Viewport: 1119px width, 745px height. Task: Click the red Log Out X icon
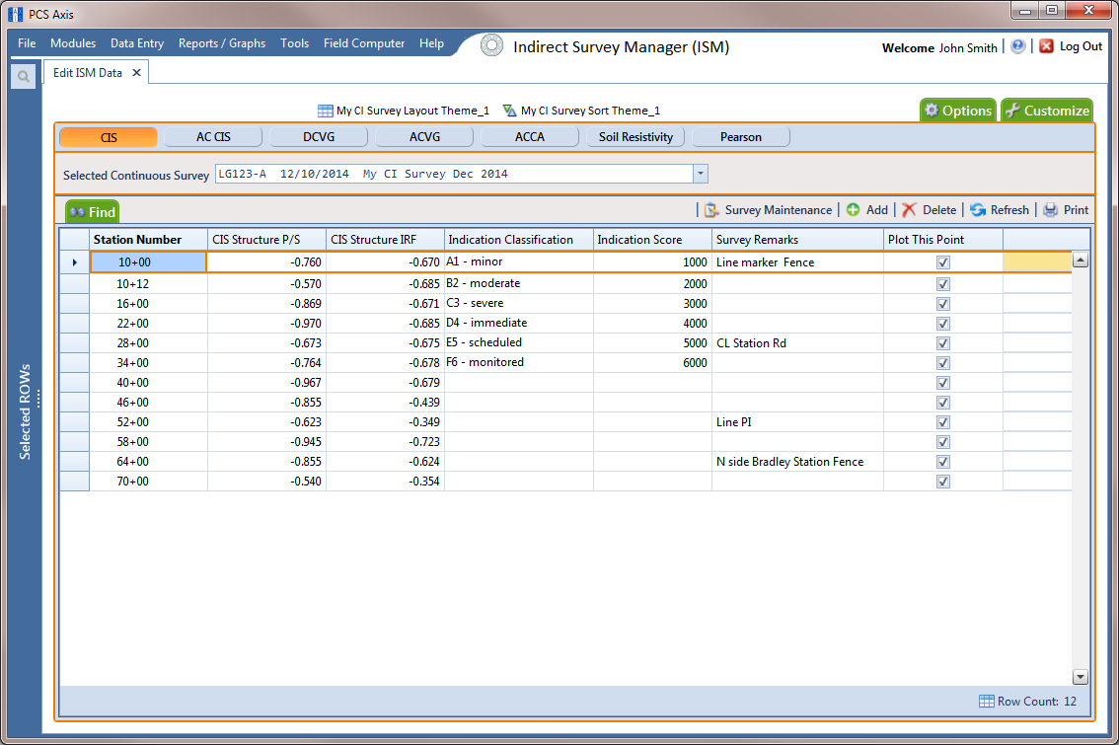point(1046,46)
